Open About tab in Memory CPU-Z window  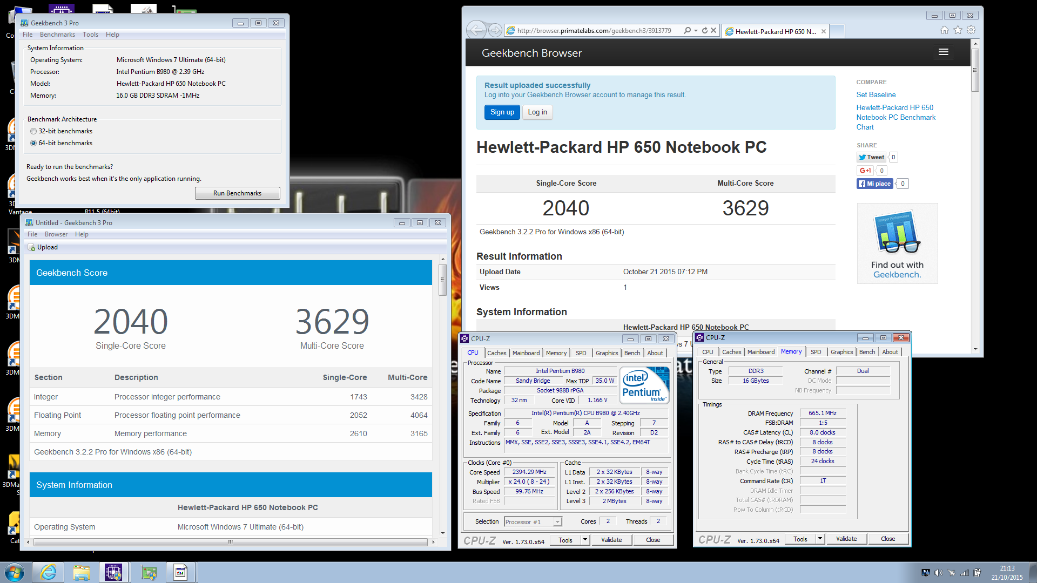(x=890, y=352)
